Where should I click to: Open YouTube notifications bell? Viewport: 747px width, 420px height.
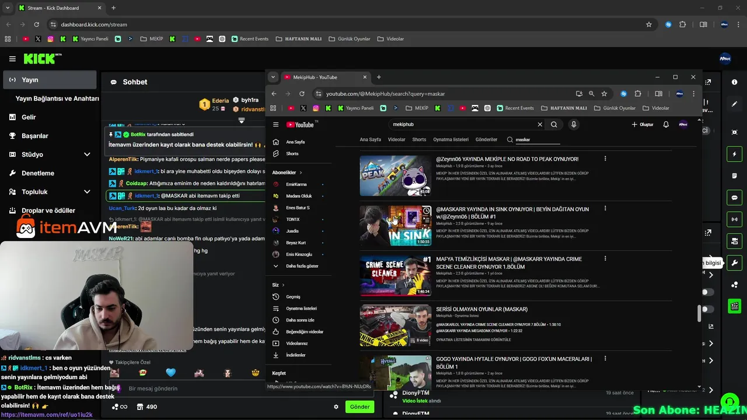(x=666, y=124)
